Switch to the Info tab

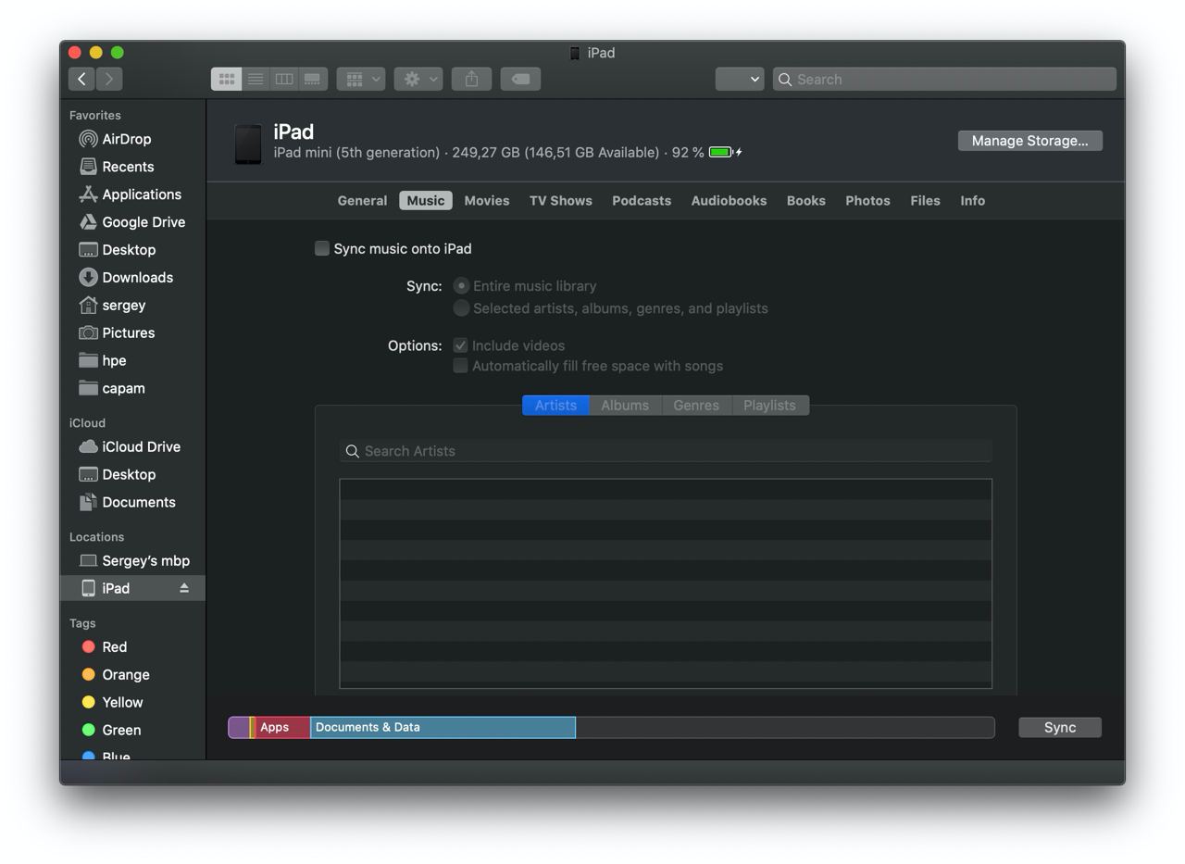(x=972, y=201)
